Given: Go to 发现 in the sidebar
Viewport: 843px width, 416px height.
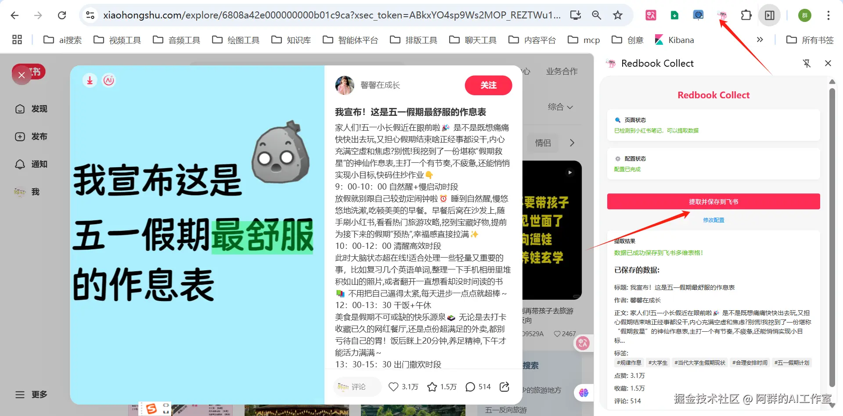Looking at the screenshot, I should 31,109.
